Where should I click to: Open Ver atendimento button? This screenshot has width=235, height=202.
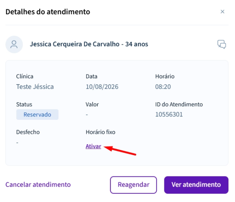pos(196,185)
